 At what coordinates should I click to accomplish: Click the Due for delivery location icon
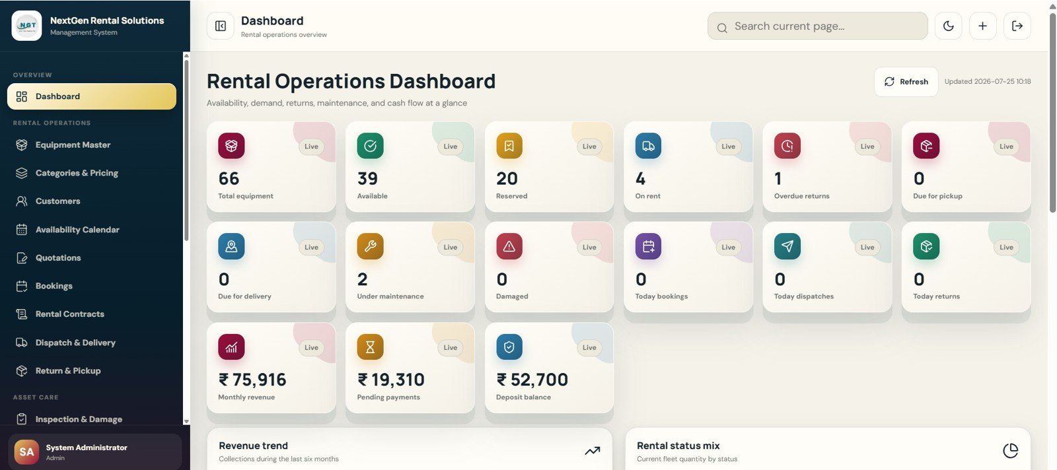click(231, 246)
